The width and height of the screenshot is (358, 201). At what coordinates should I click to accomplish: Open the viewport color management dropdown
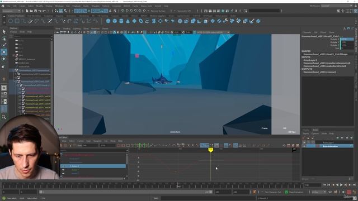tap(213, 32)
